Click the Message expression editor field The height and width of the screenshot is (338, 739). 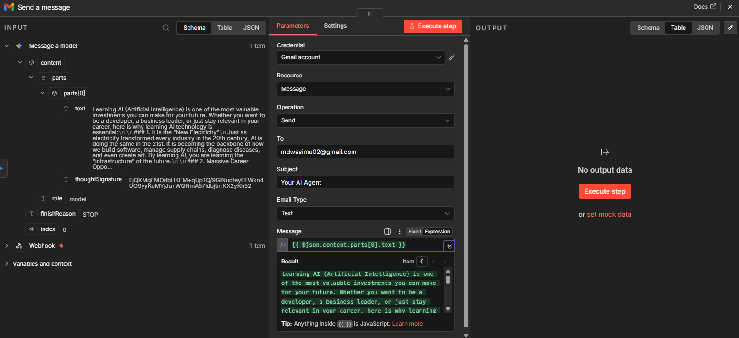pos(366,245)
